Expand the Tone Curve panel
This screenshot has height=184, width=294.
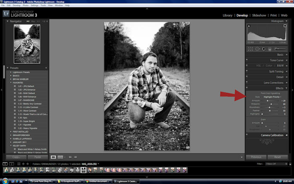tap(286, 60)
